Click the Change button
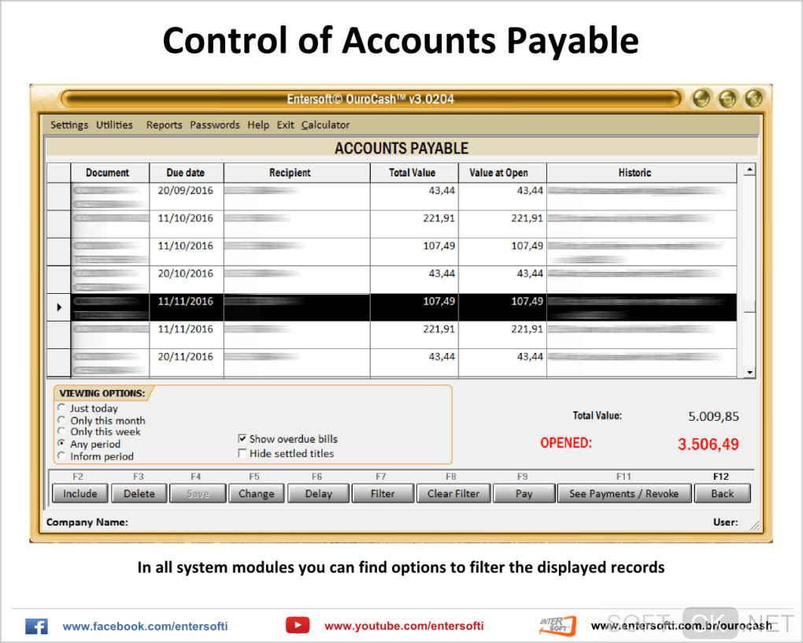803x643 pixels. [256, 493]
